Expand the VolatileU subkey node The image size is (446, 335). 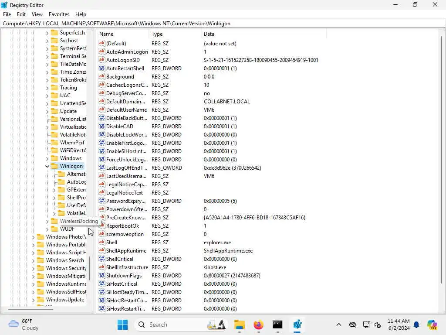point(54,213)
